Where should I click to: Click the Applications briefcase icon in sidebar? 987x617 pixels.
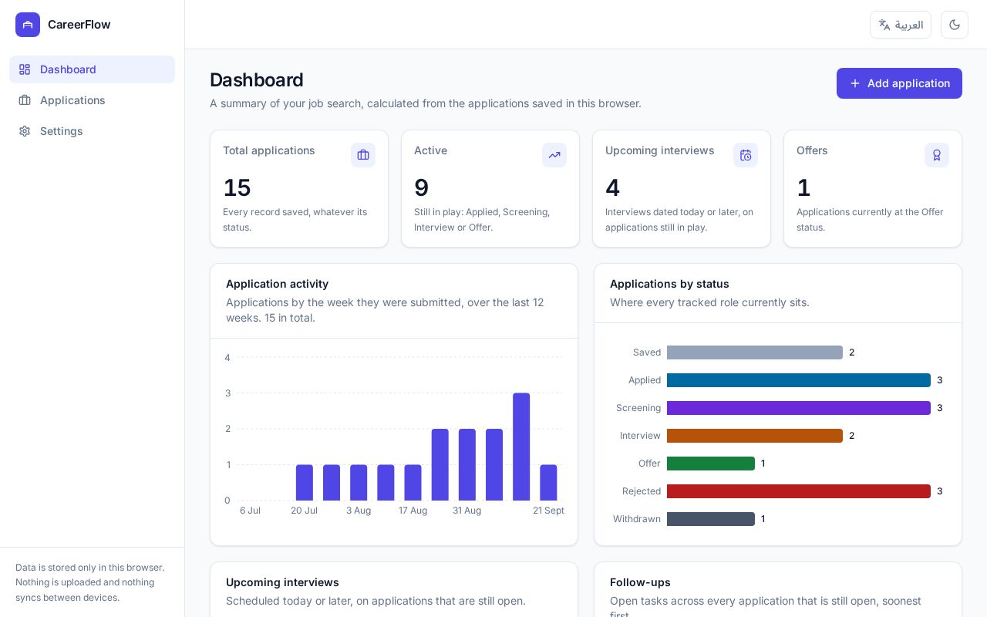coord(25,100)
